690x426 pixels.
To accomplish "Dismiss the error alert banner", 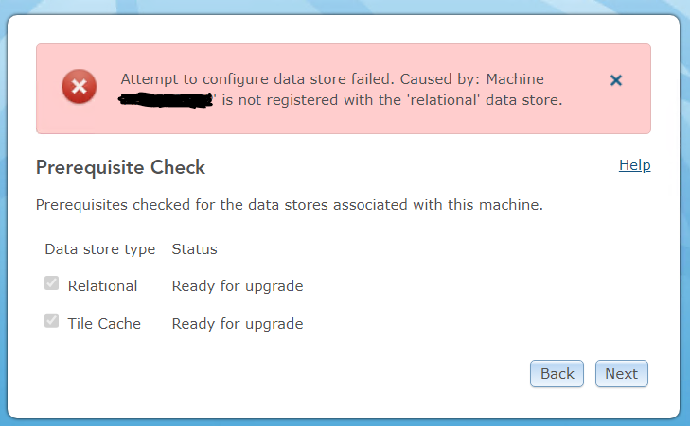I will [x=616, y=81].
